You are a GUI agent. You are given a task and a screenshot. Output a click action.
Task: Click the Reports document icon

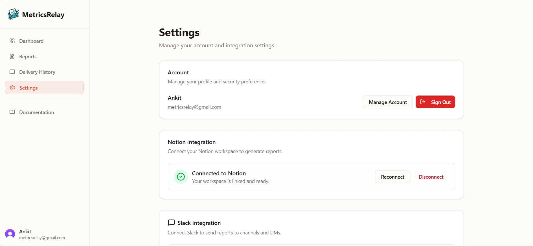click(x=12, y=56)
